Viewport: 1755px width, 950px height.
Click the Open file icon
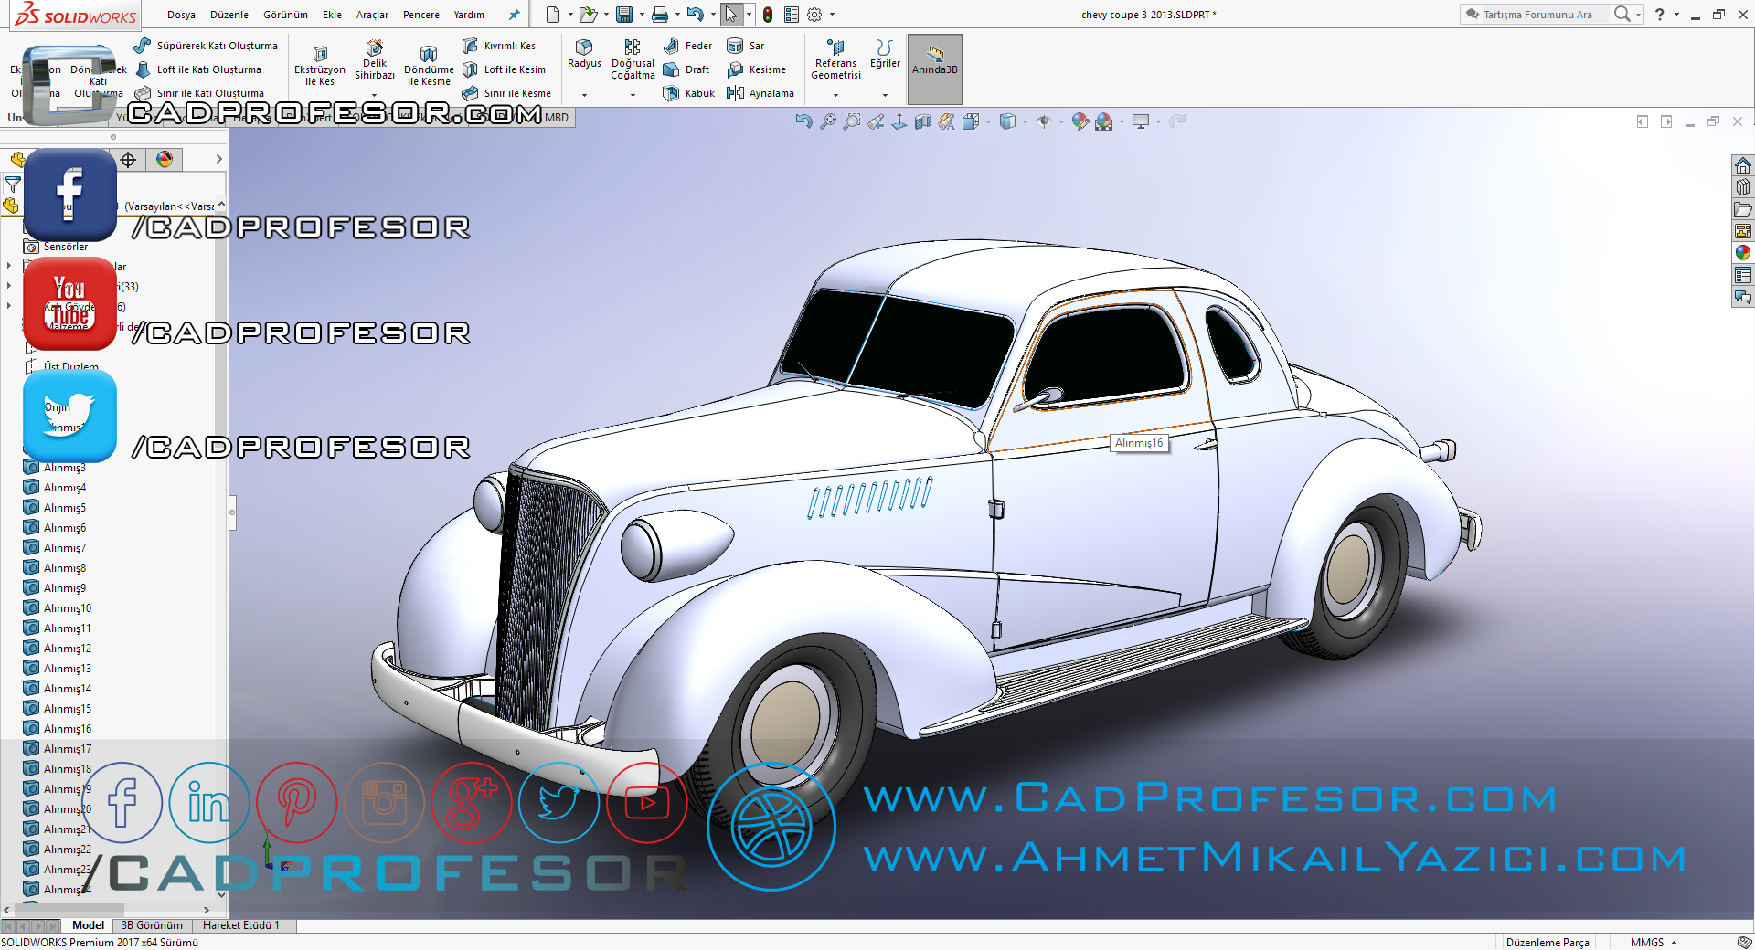[588, 15]
